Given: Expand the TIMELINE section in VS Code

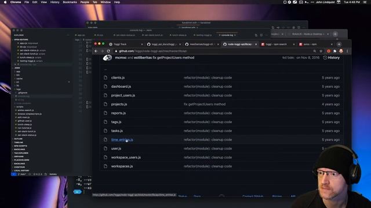Looking at the screenshot, I should click(x=19, y=143).
